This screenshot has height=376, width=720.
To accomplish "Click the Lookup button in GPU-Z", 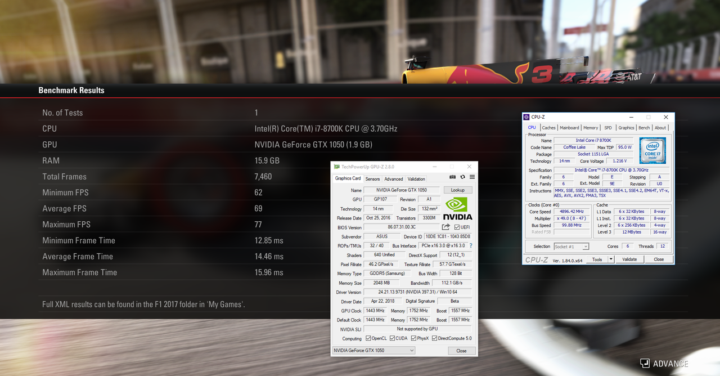I will click(x=458, y=190).
